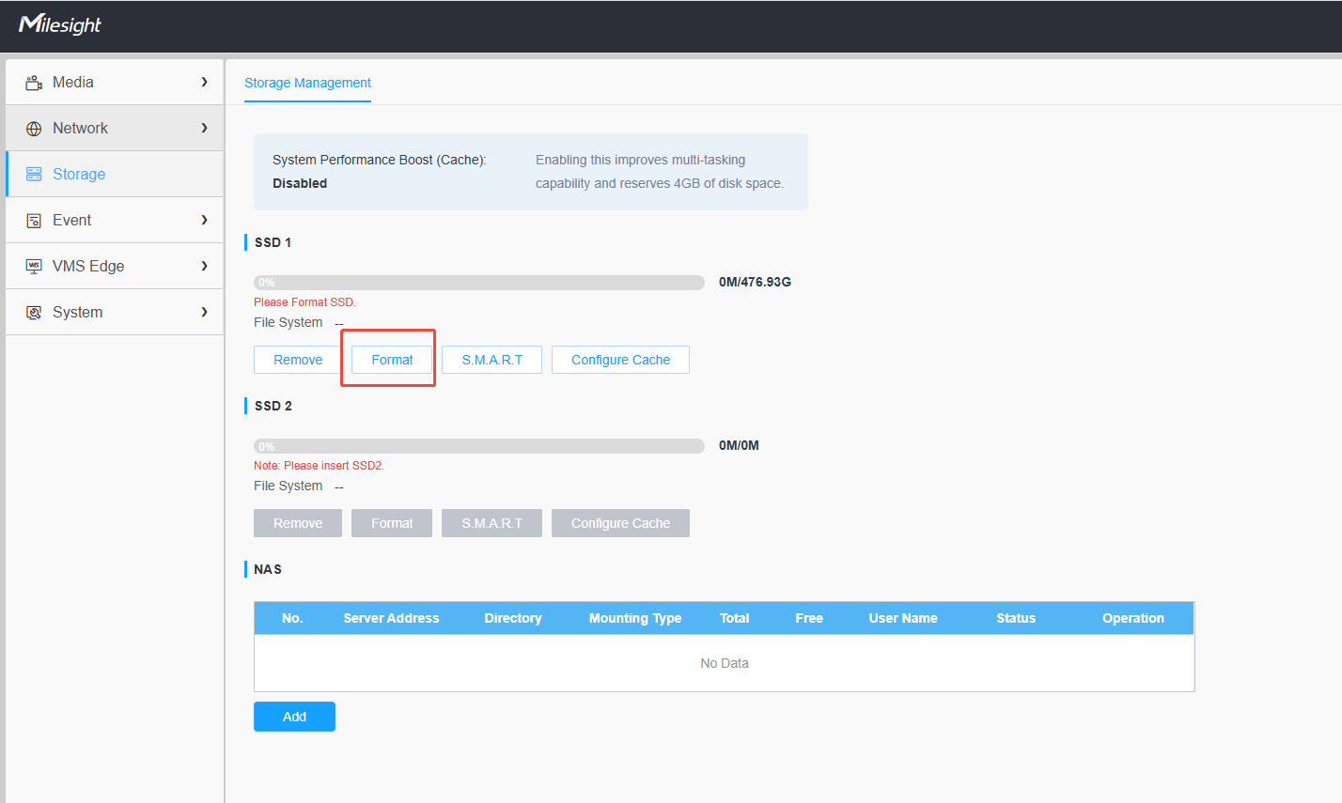The width and height of the screenshot is (1342, 803).
Task: Configure Cache for SSD 1
Action: point(620,360)
